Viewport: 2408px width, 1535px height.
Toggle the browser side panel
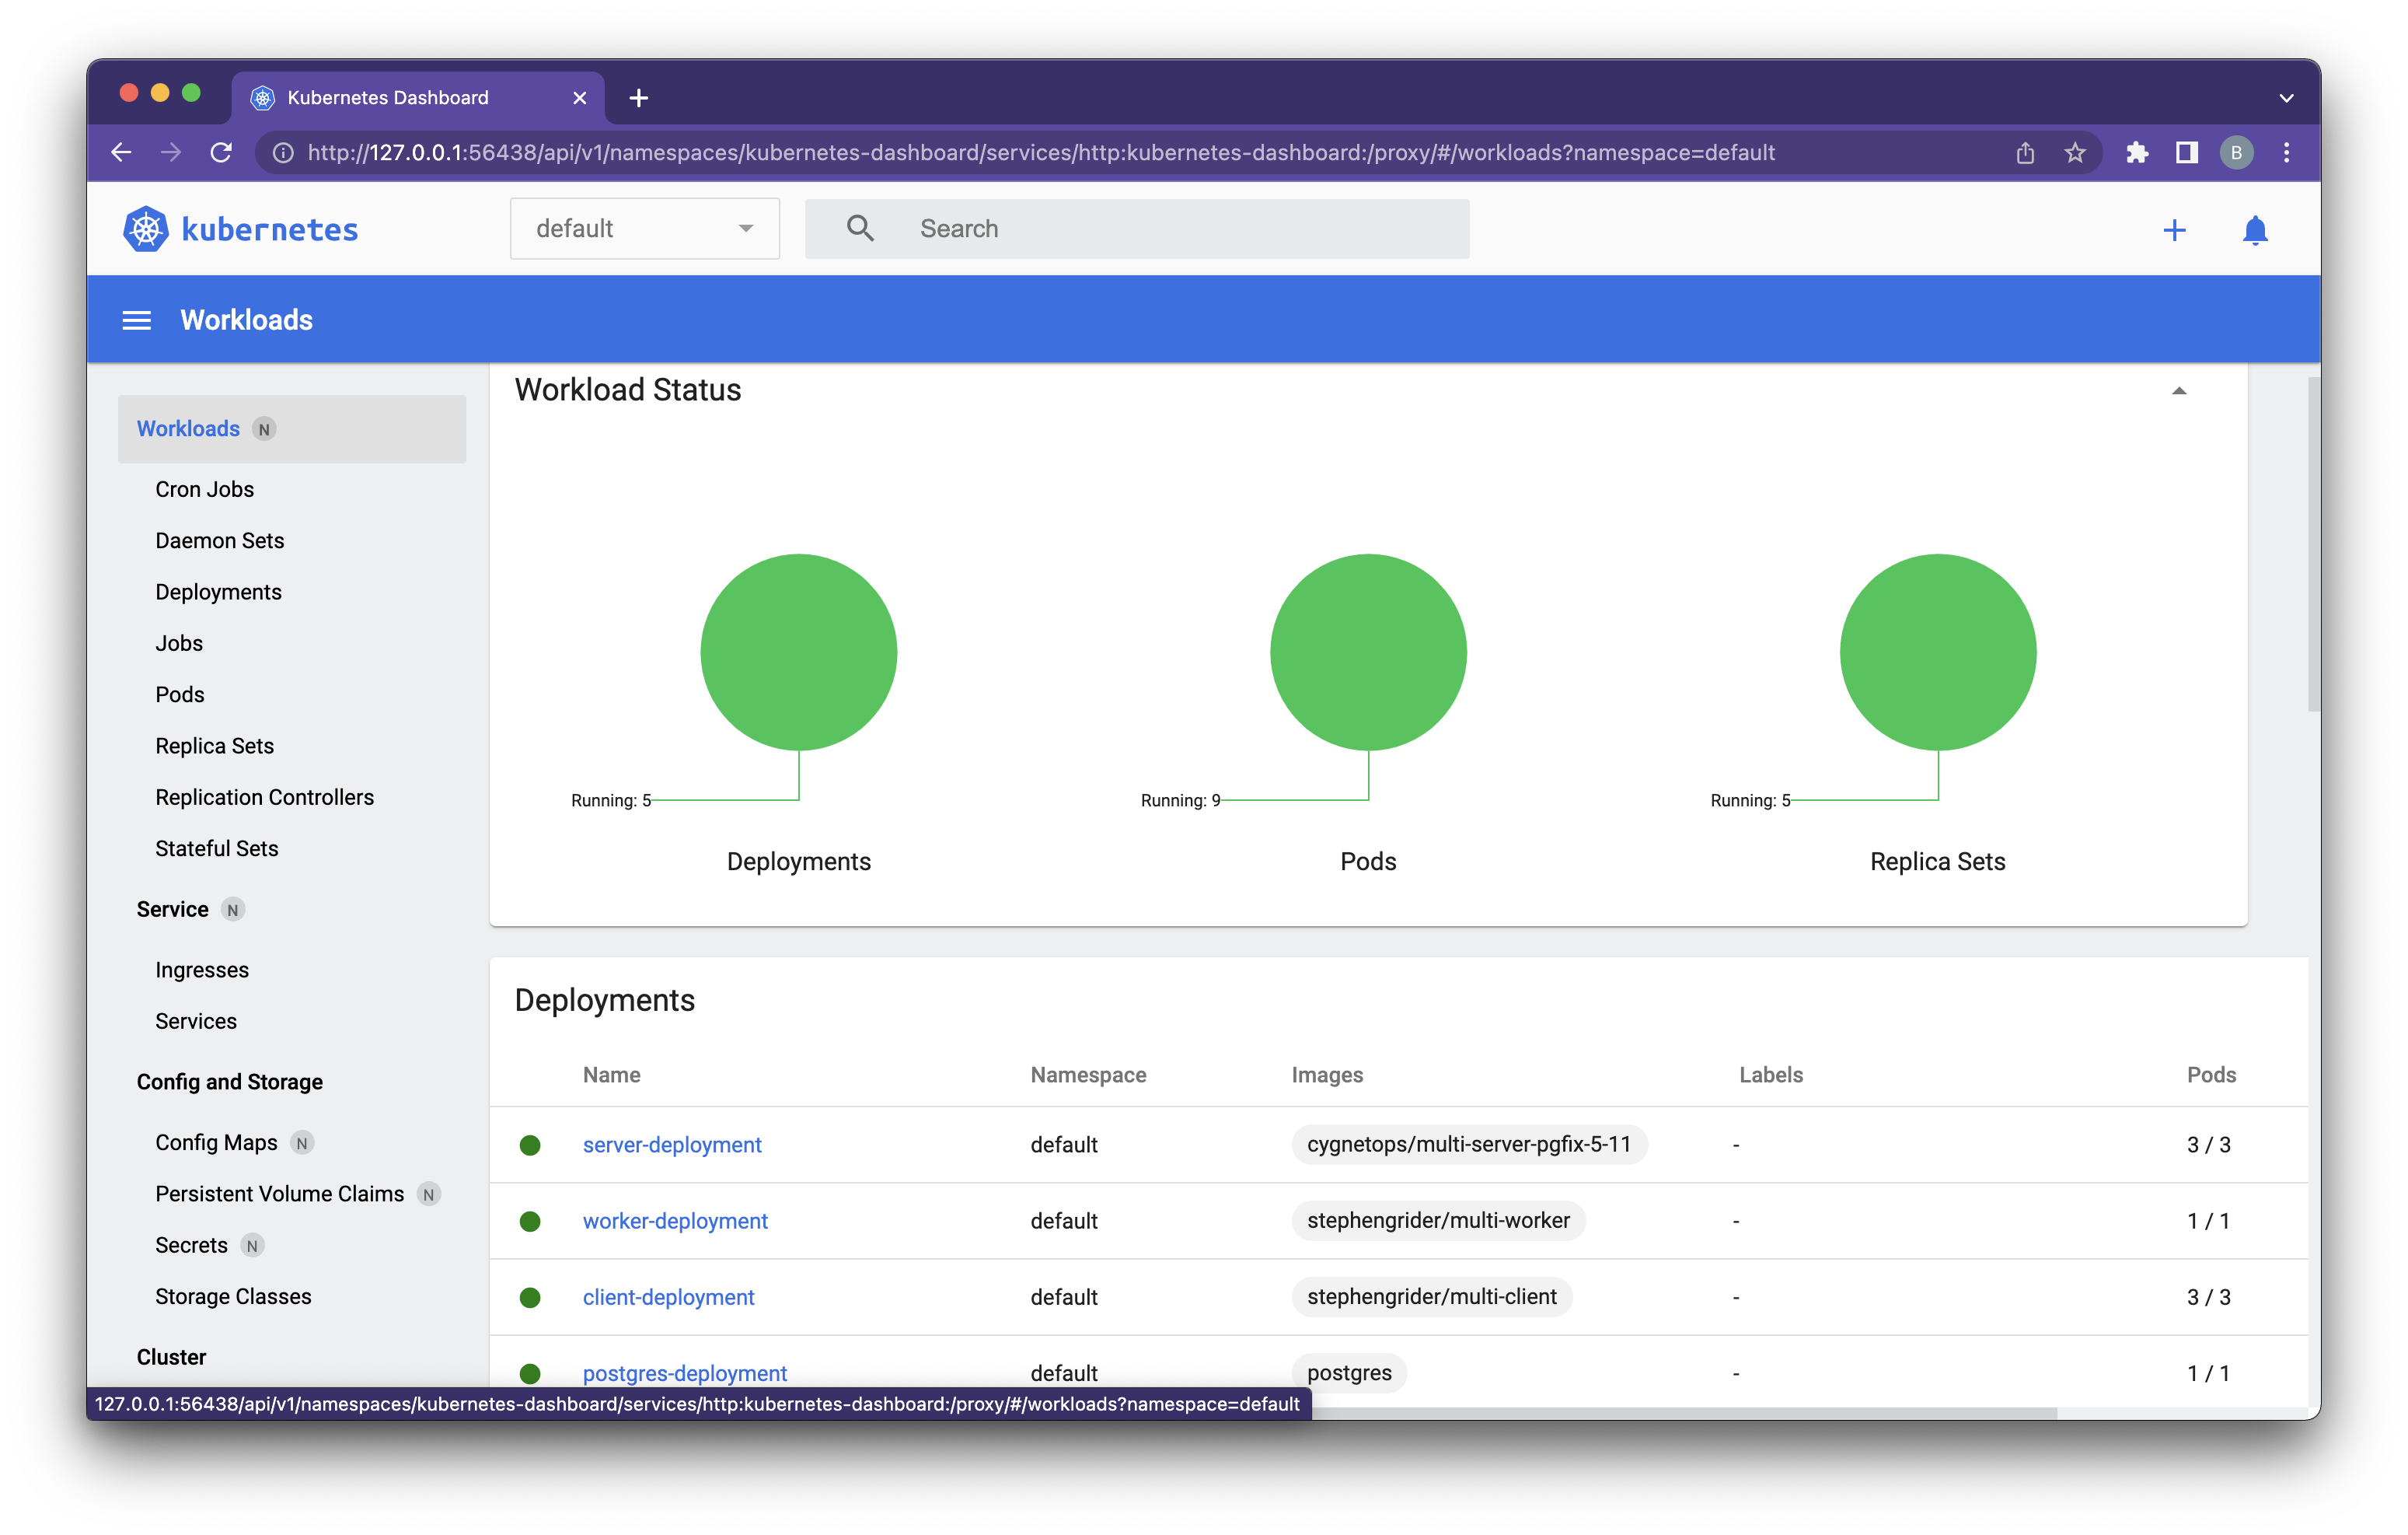click(x=2187, y=152)
